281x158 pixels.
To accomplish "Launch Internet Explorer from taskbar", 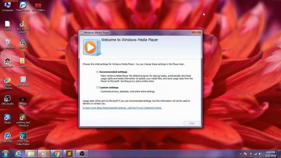I will (18, 154).
